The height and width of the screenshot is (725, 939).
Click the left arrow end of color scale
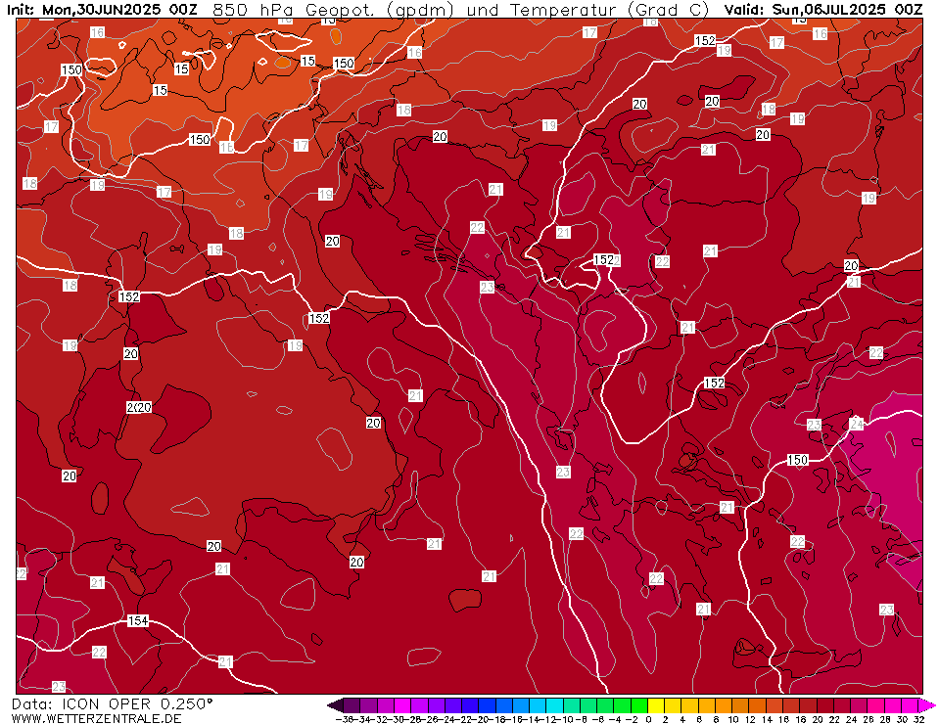click(335, 705)
